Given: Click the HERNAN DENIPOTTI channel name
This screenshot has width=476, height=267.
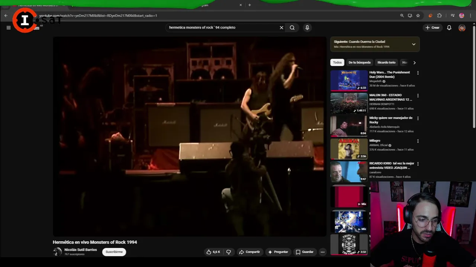Looking at the screenshot, I should [x=382, y=104].
